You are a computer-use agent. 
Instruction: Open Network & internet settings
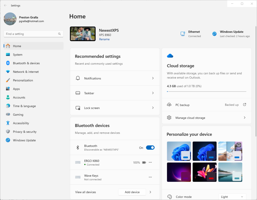(x=34, y=72)
